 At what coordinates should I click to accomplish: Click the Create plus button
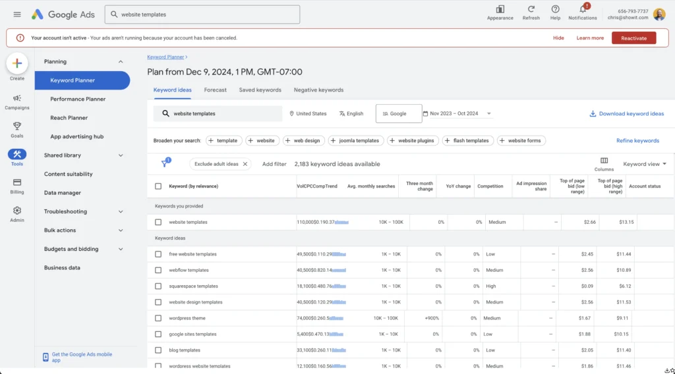tap(17, 63)
